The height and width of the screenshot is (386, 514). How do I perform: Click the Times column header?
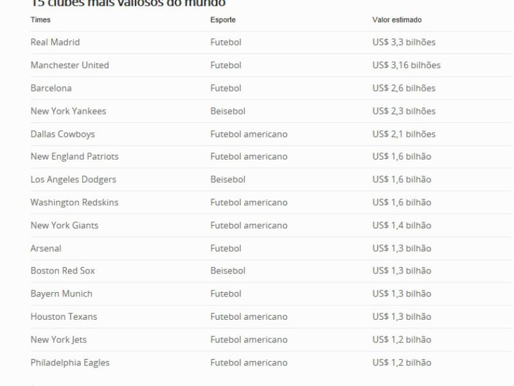(x=40, y=20)
